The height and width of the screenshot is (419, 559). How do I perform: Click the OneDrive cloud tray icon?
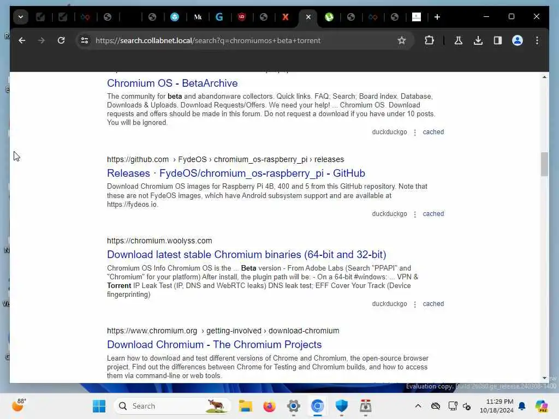[x=435, y=406]
